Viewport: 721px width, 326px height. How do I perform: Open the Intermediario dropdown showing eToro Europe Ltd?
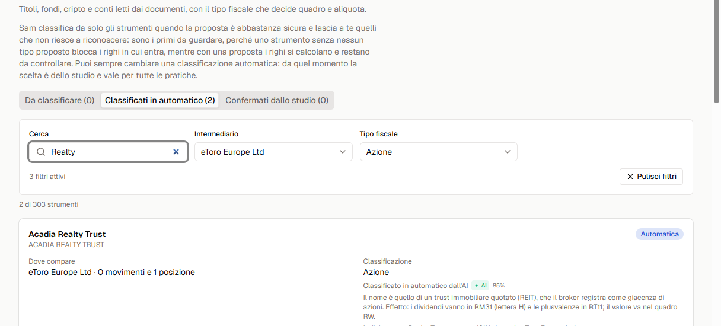[x=273, y=152]
